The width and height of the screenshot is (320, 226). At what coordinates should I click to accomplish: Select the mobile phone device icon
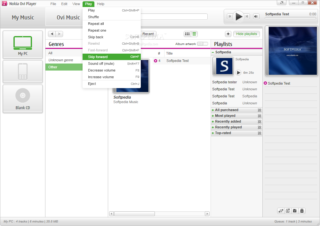coord(23,72)
